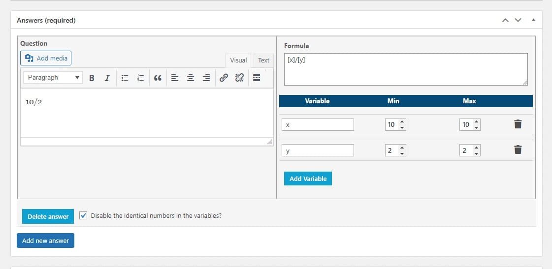Uncheck Disable the identical numbers checkbox
Viewport: 552px width, 269px height.
click(83, 215)
